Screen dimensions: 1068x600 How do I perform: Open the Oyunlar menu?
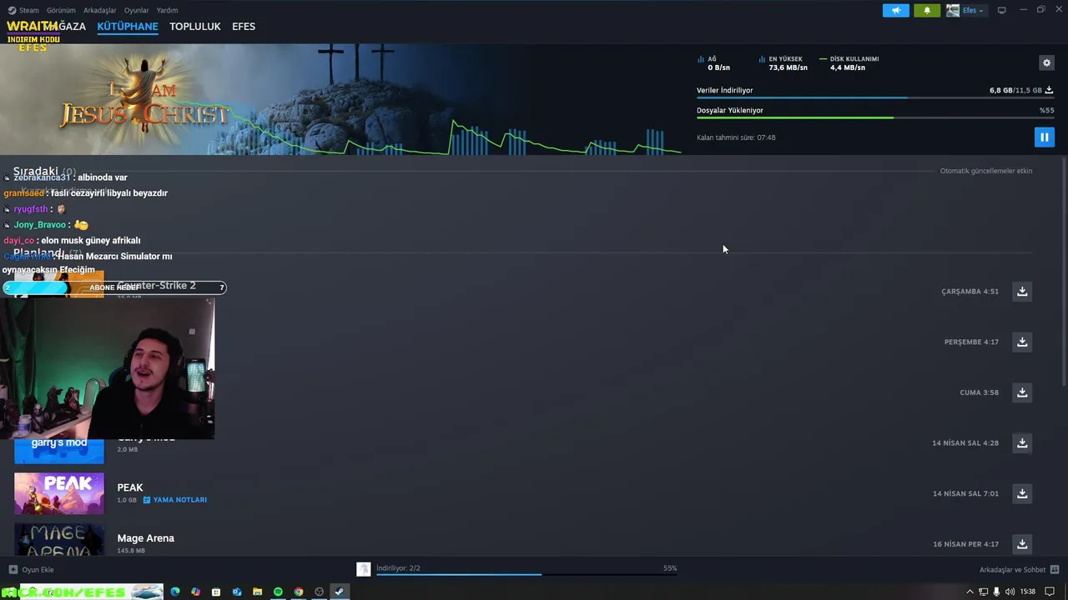pyautogui.click(x=136, y=10)
